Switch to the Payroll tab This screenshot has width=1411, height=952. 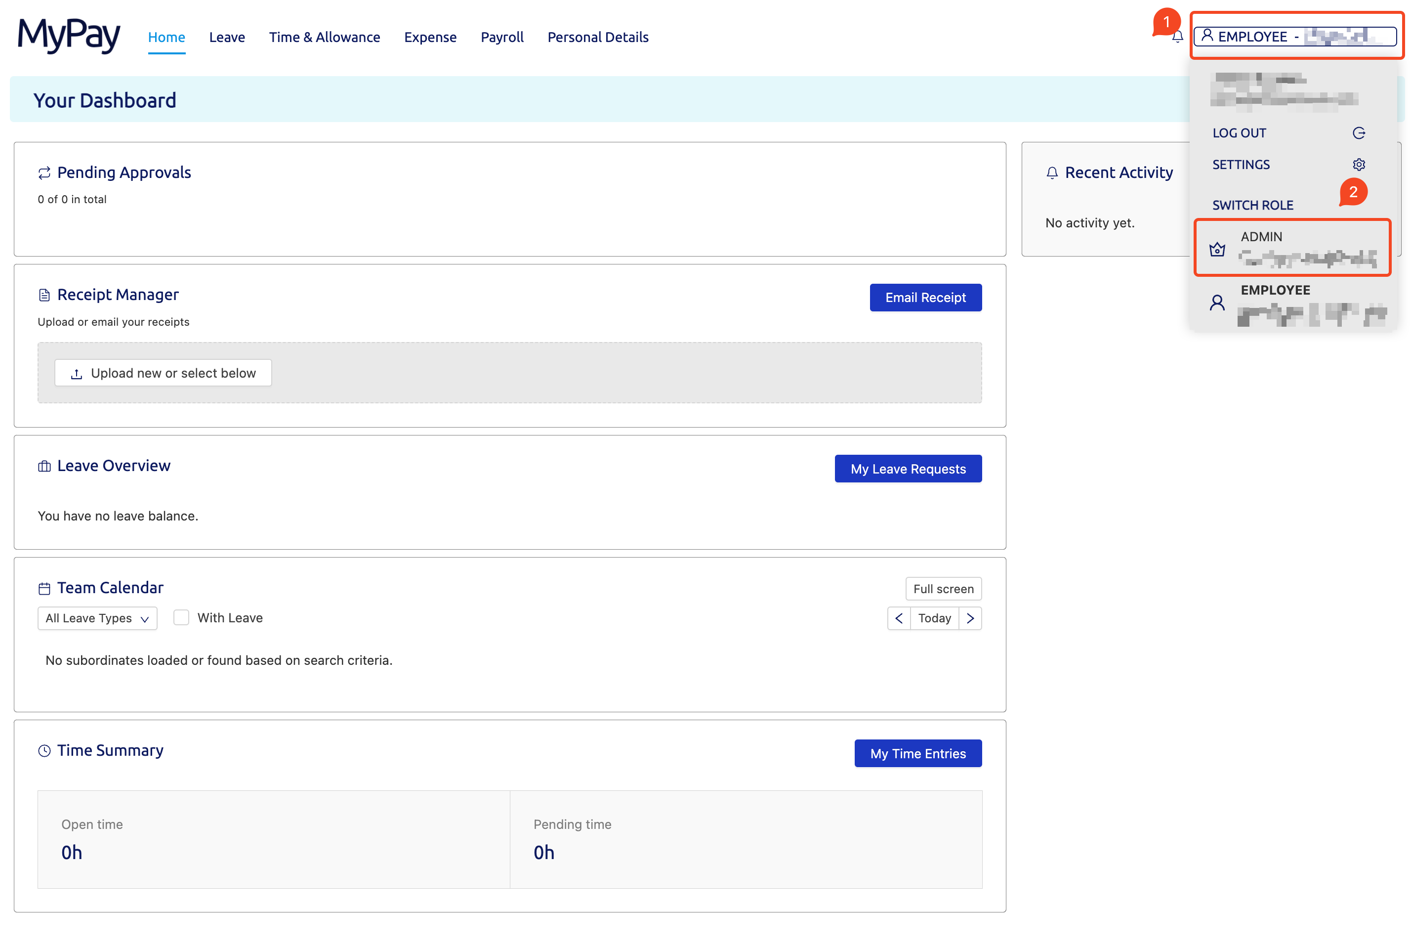(x=502, y=37)
